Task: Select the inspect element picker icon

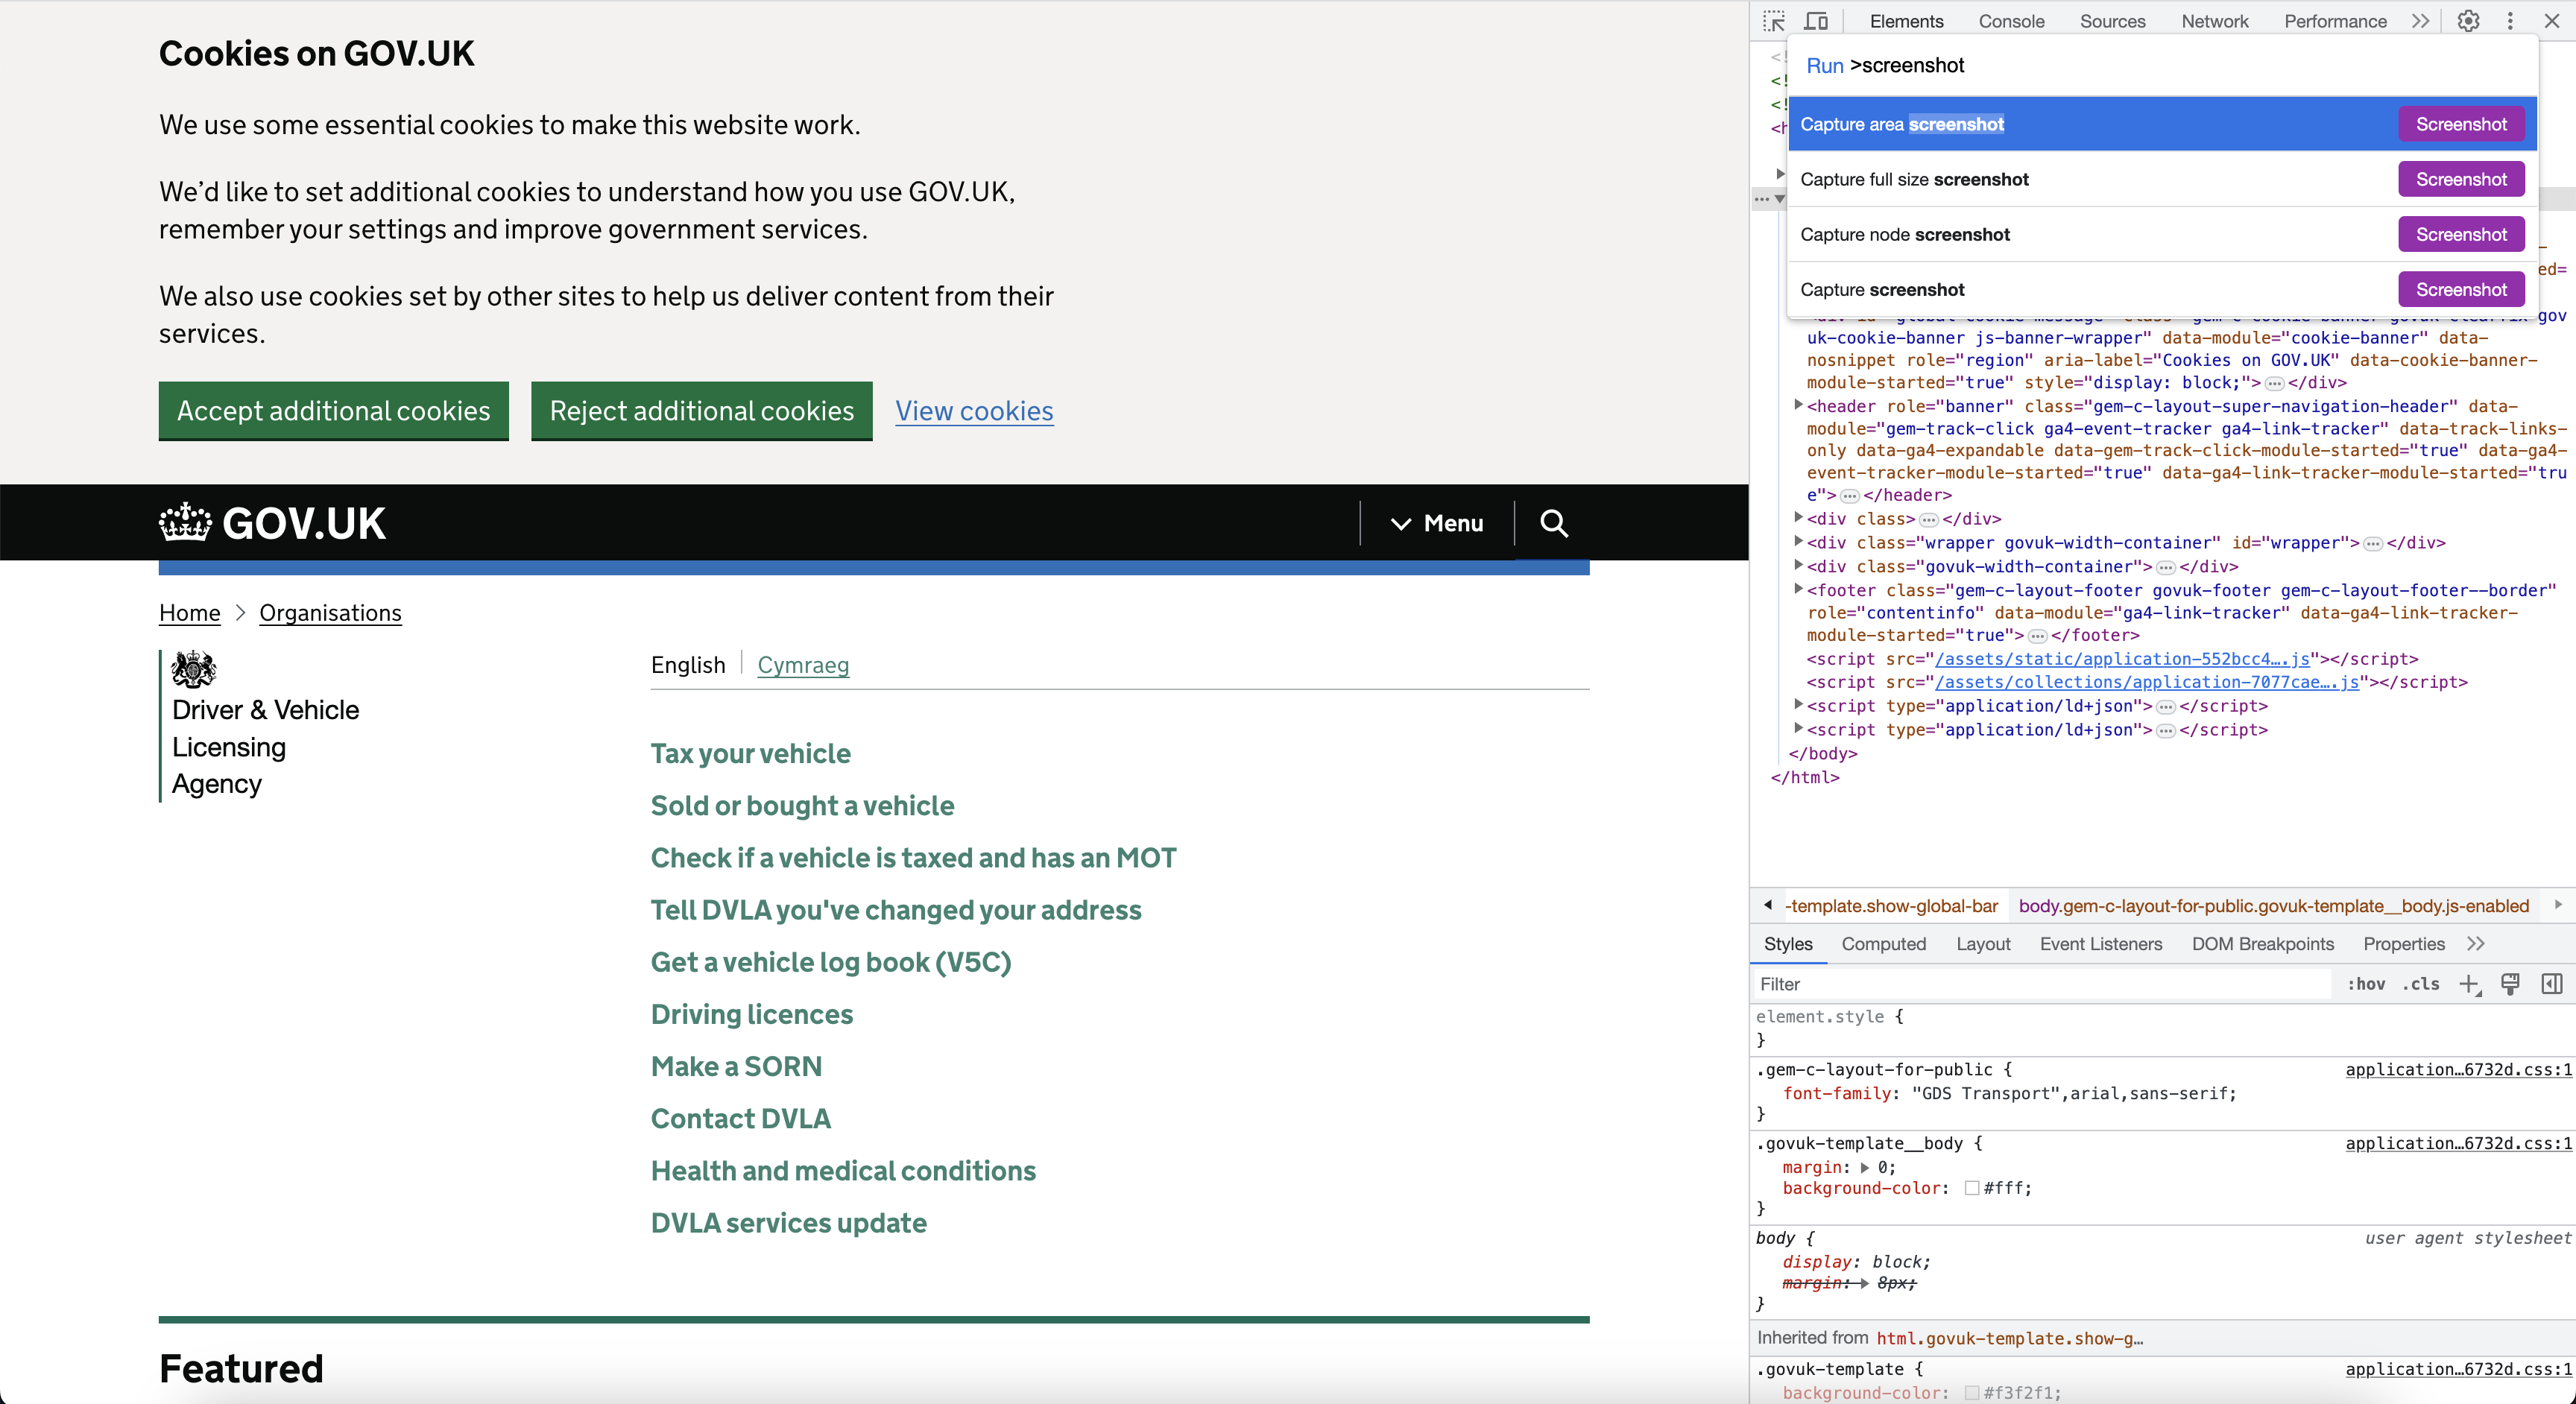Action: tap(1774, 21)
